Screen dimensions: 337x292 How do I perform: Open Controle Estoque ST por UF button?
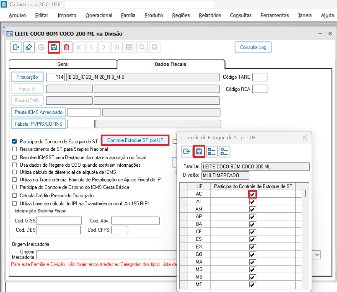tap(135, 140)
